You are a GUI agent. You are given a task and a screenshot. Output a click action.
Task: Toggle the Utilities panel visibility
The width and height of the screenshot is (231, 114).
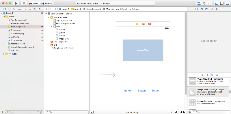pyautogui.click(x=227, y=3)
